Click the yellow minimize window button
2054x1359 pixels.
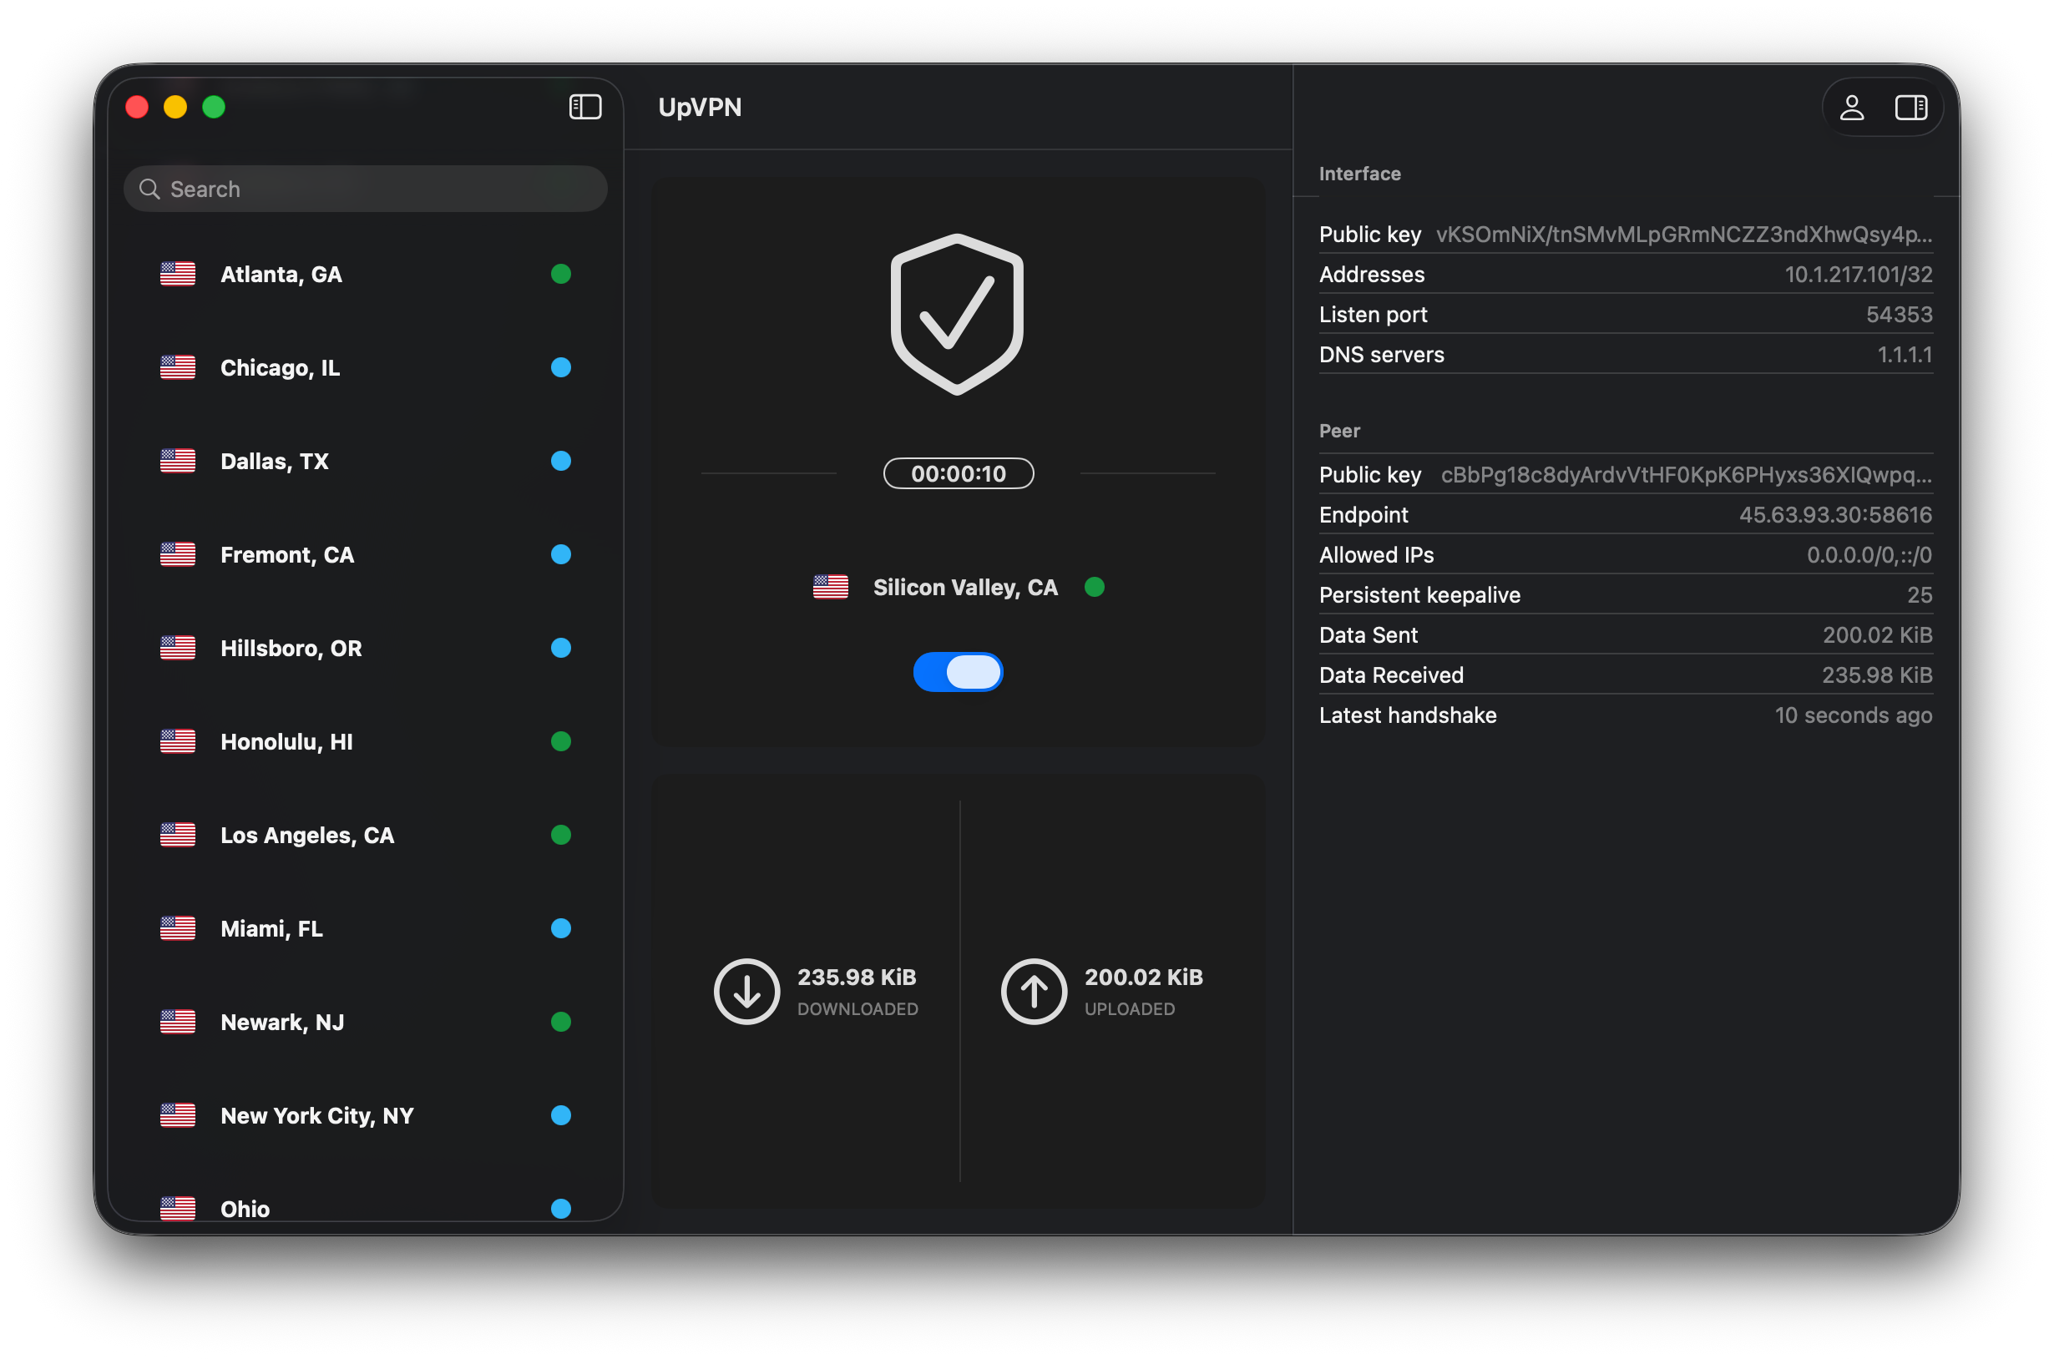pos(175,108)
